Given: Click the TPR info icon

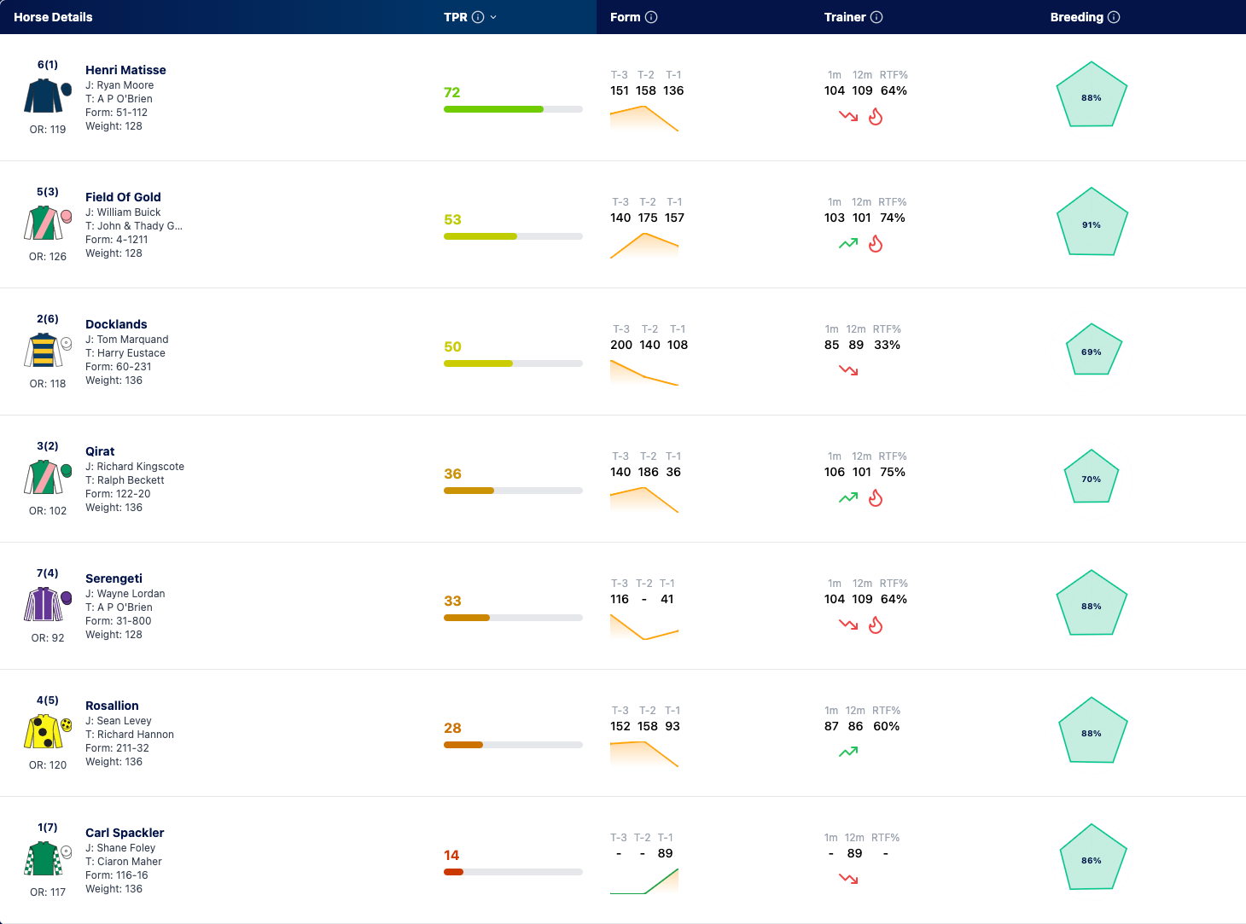Looking at the screenshot, I should (478, 17).
